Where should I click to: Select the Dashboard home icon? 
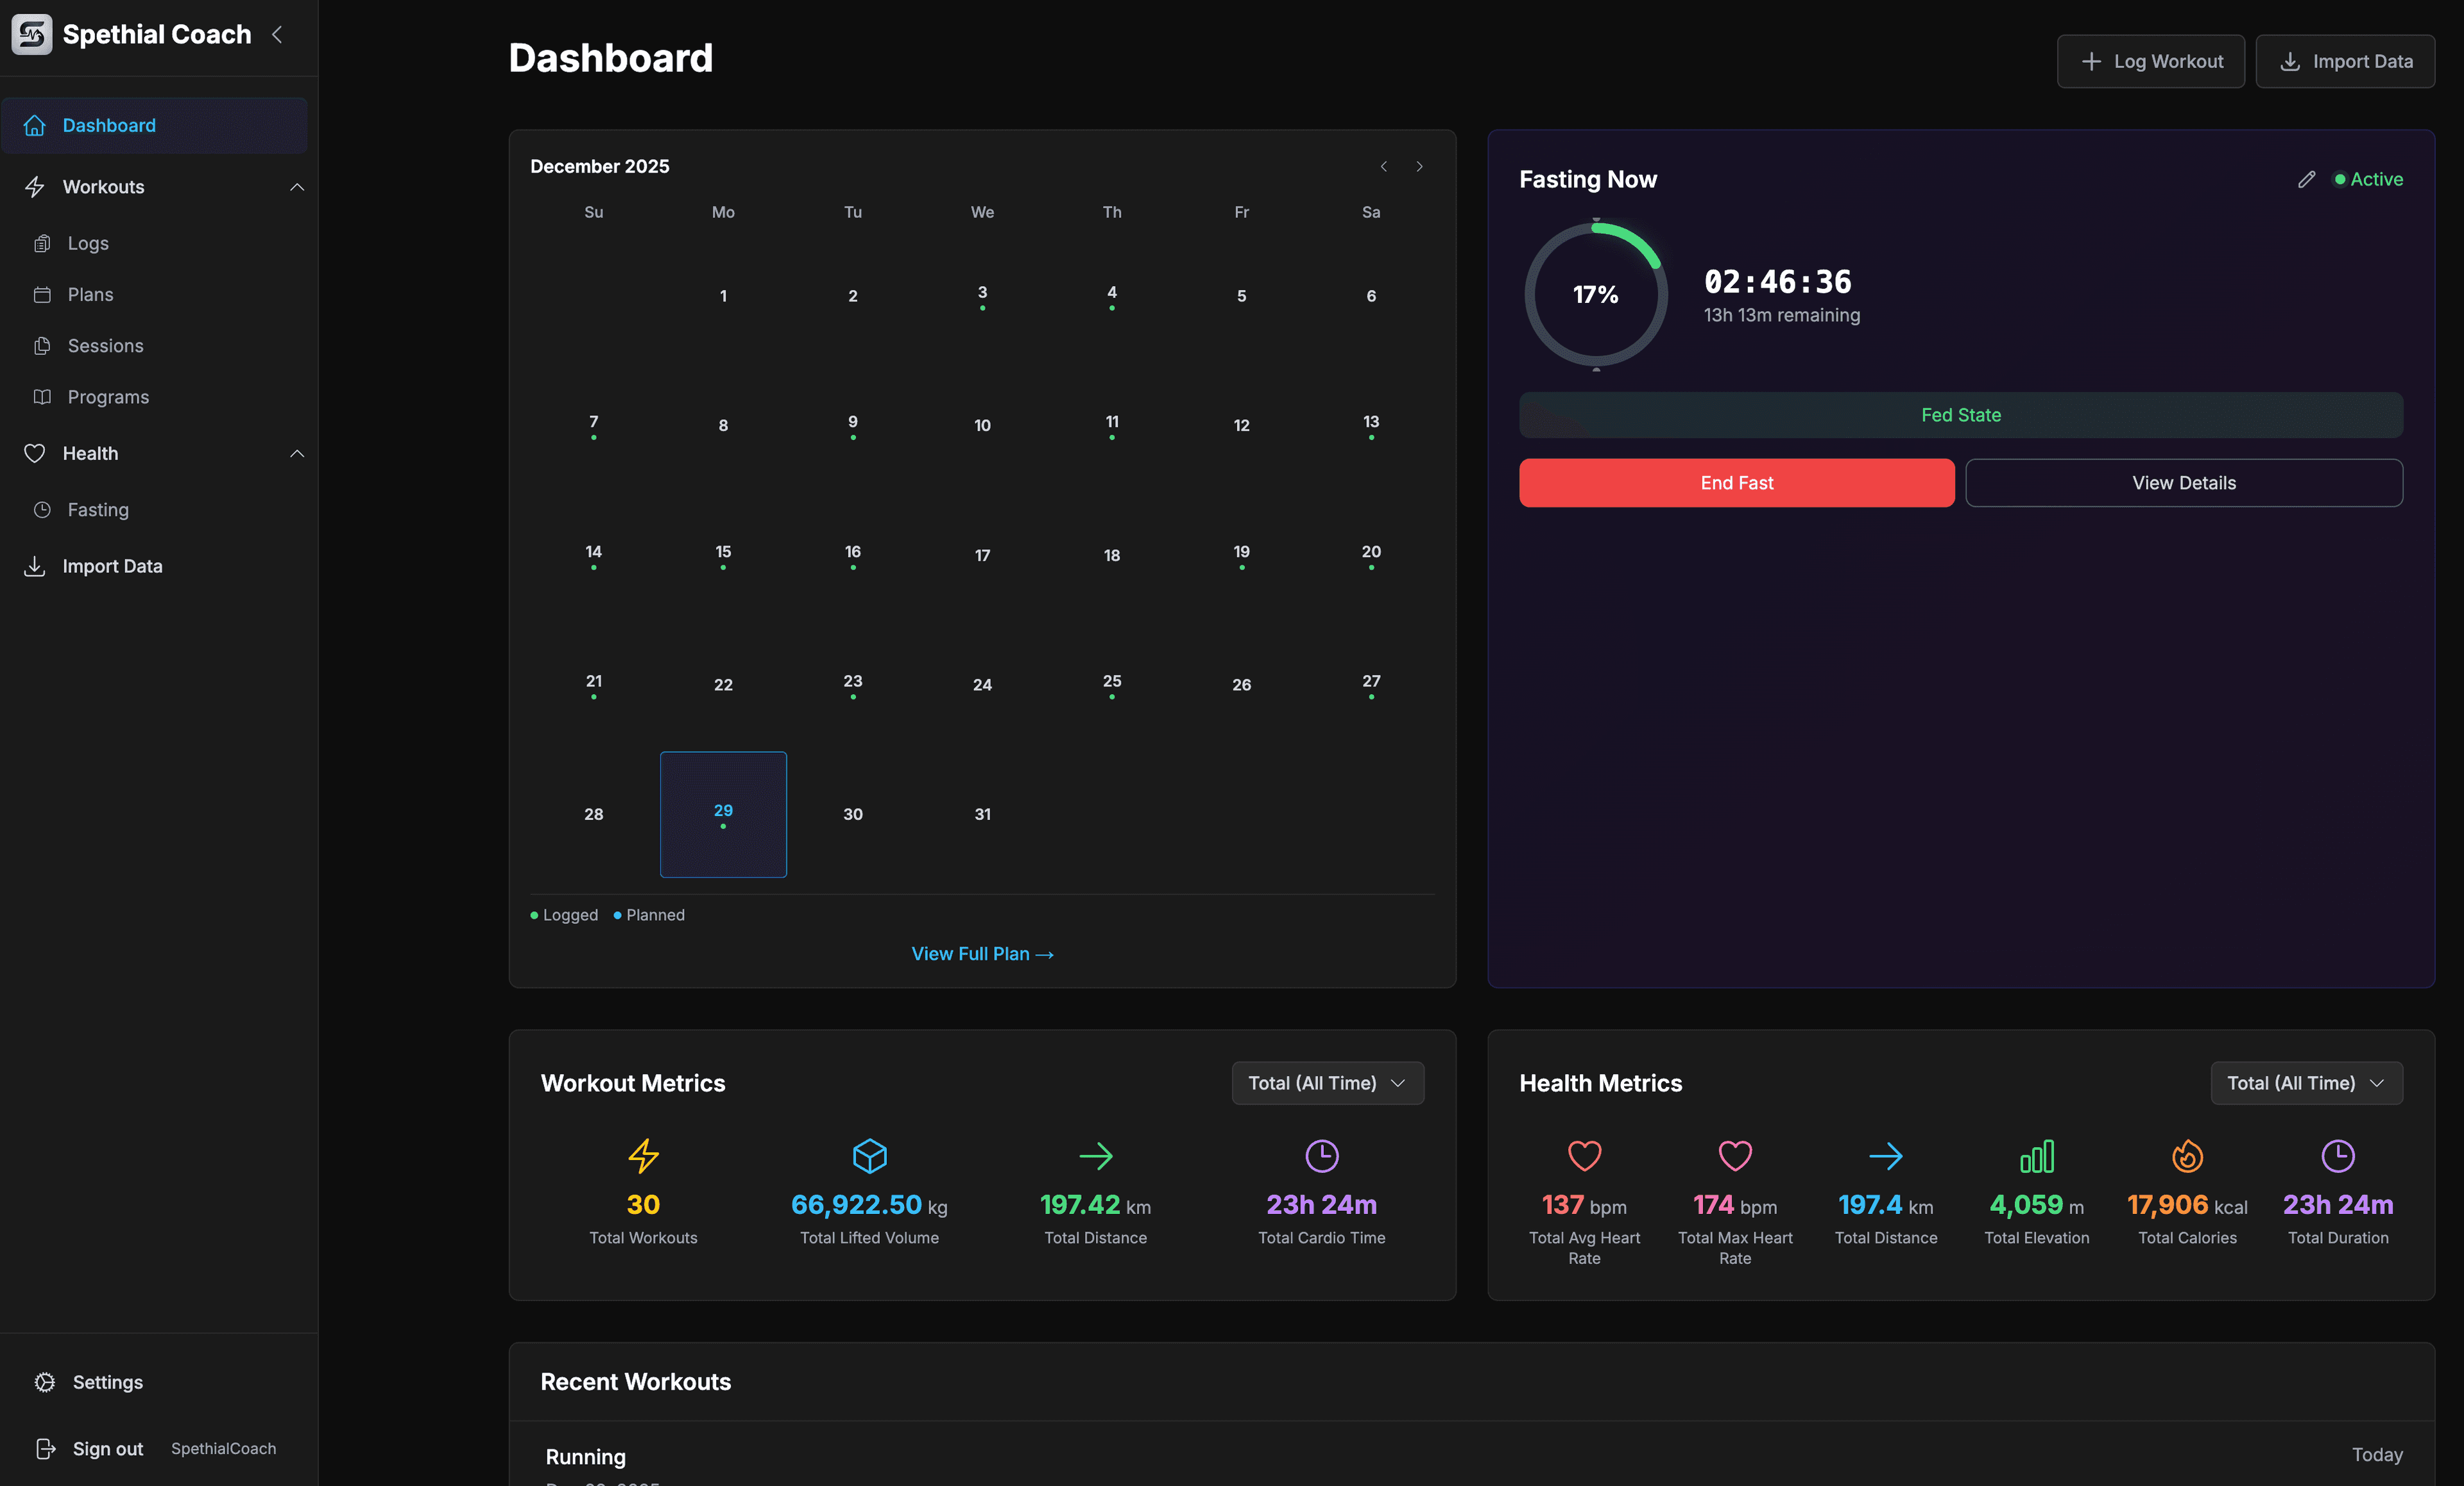tap(35, 125)
